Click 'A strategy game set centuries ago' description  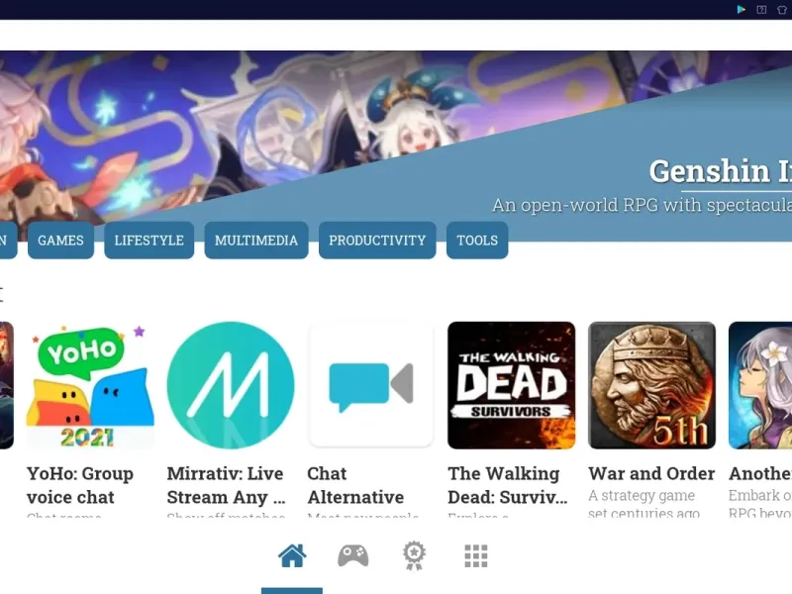(644, 504)
